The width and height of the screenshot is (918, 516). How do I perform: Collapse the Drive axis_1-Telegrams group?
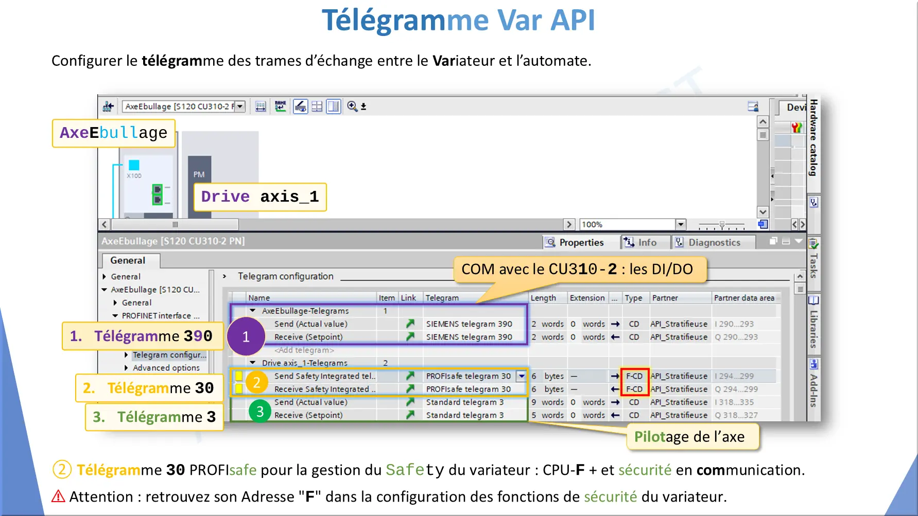(253, 363)
